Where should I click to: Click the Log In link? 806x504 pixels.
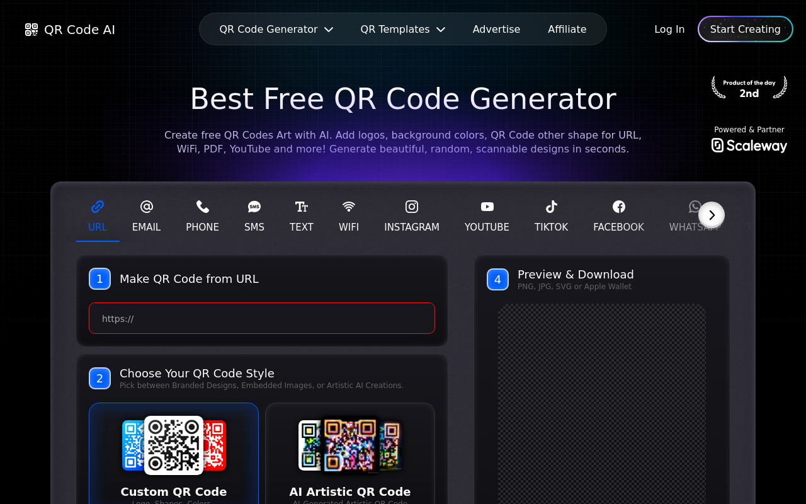point(669,29)
